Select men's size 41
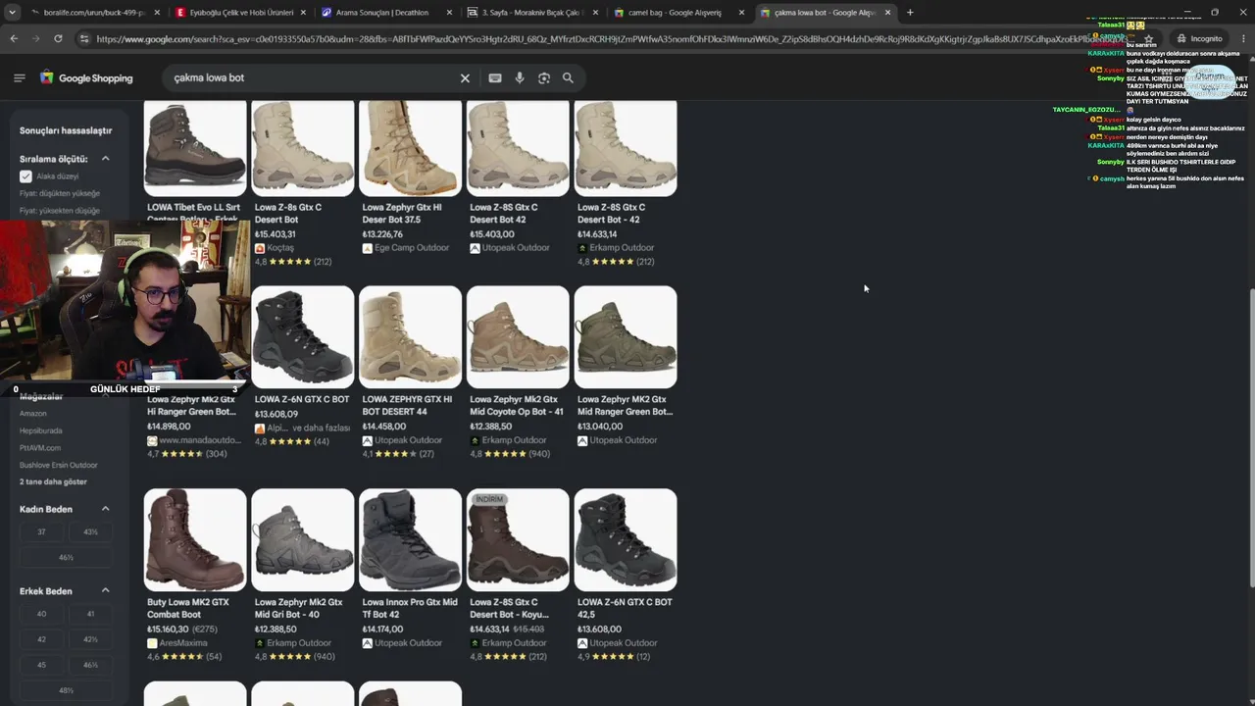The image size is (1255, 706). 90,614
